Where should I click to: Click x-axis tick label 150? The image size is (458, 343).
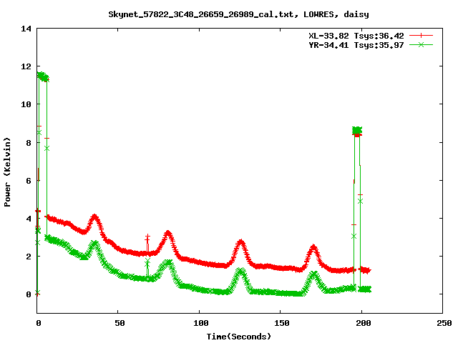click(x=282, y=323)
